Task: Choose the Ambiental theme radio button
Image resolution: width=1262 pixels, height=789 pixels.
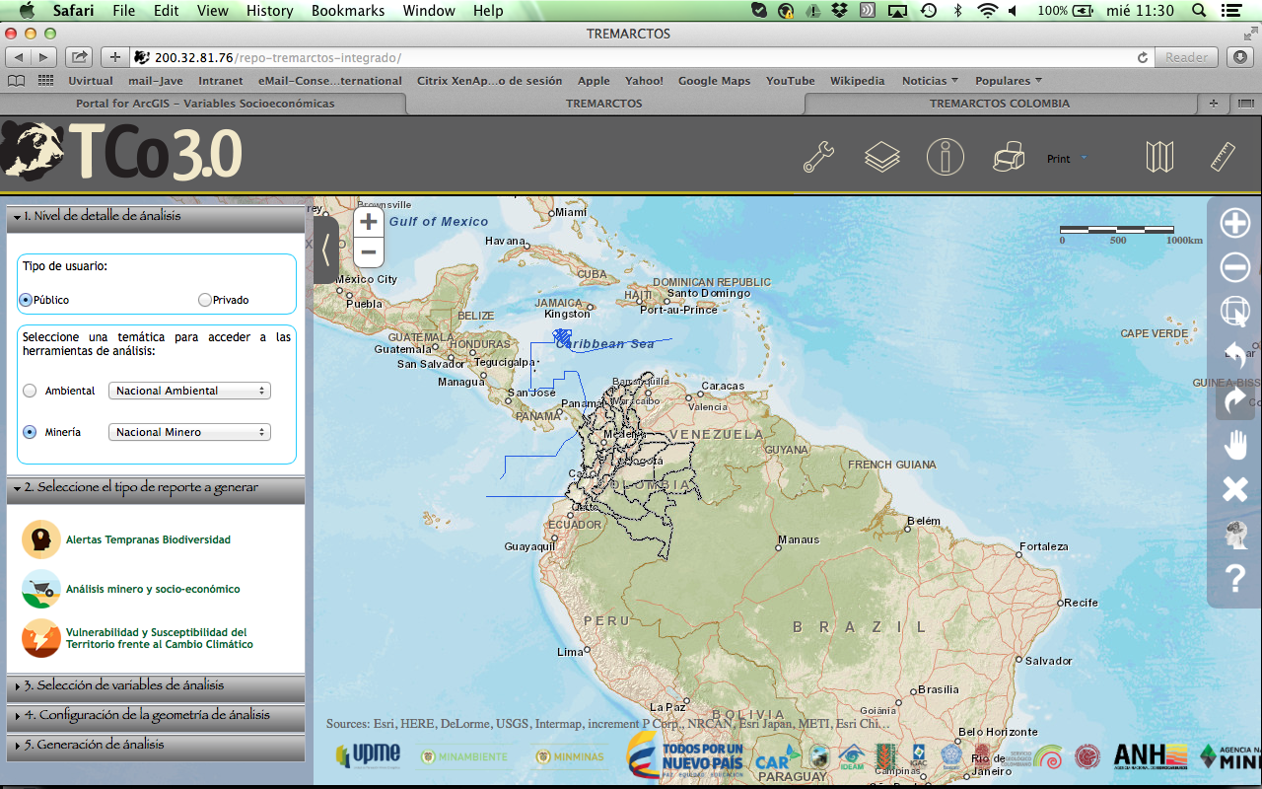Action: (x=30, y=391)
